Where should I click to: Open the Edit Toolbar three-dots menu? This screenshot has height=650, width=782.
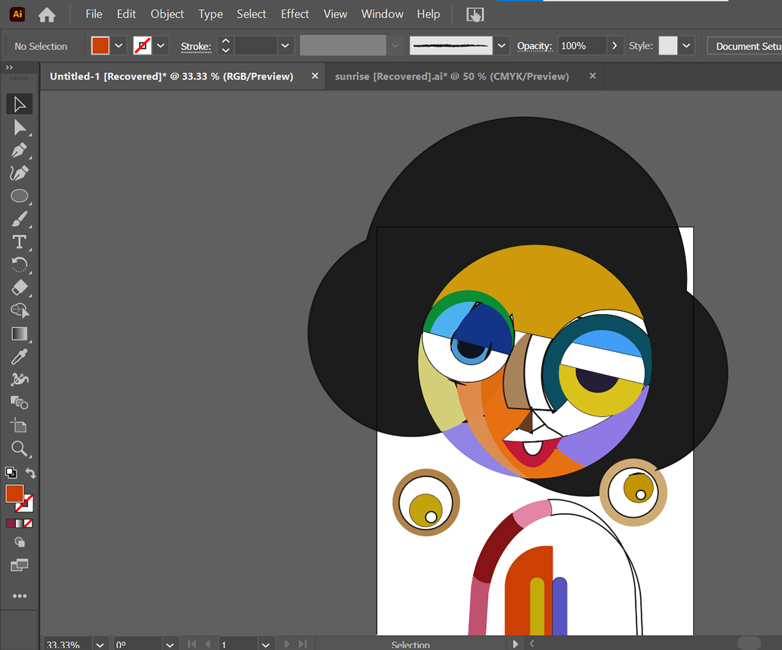click(20, 596)
